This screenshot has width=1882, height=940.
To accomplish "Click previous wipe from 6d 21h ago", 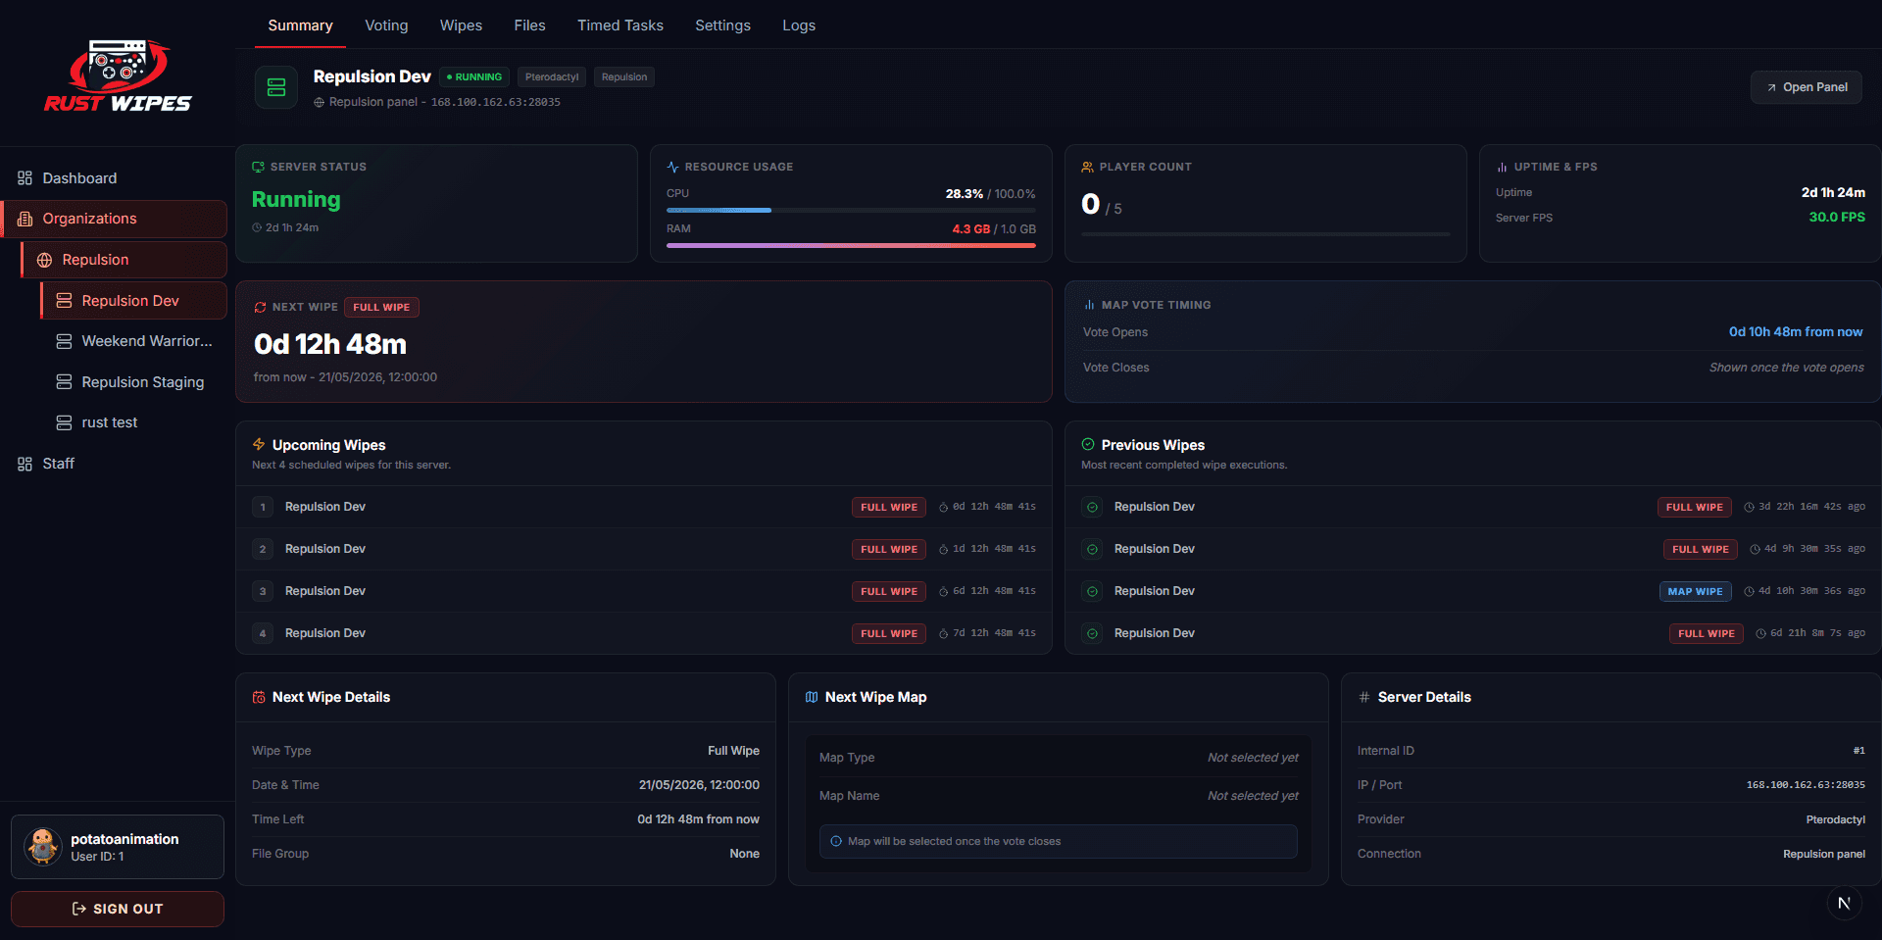I will pos(1473,633).
